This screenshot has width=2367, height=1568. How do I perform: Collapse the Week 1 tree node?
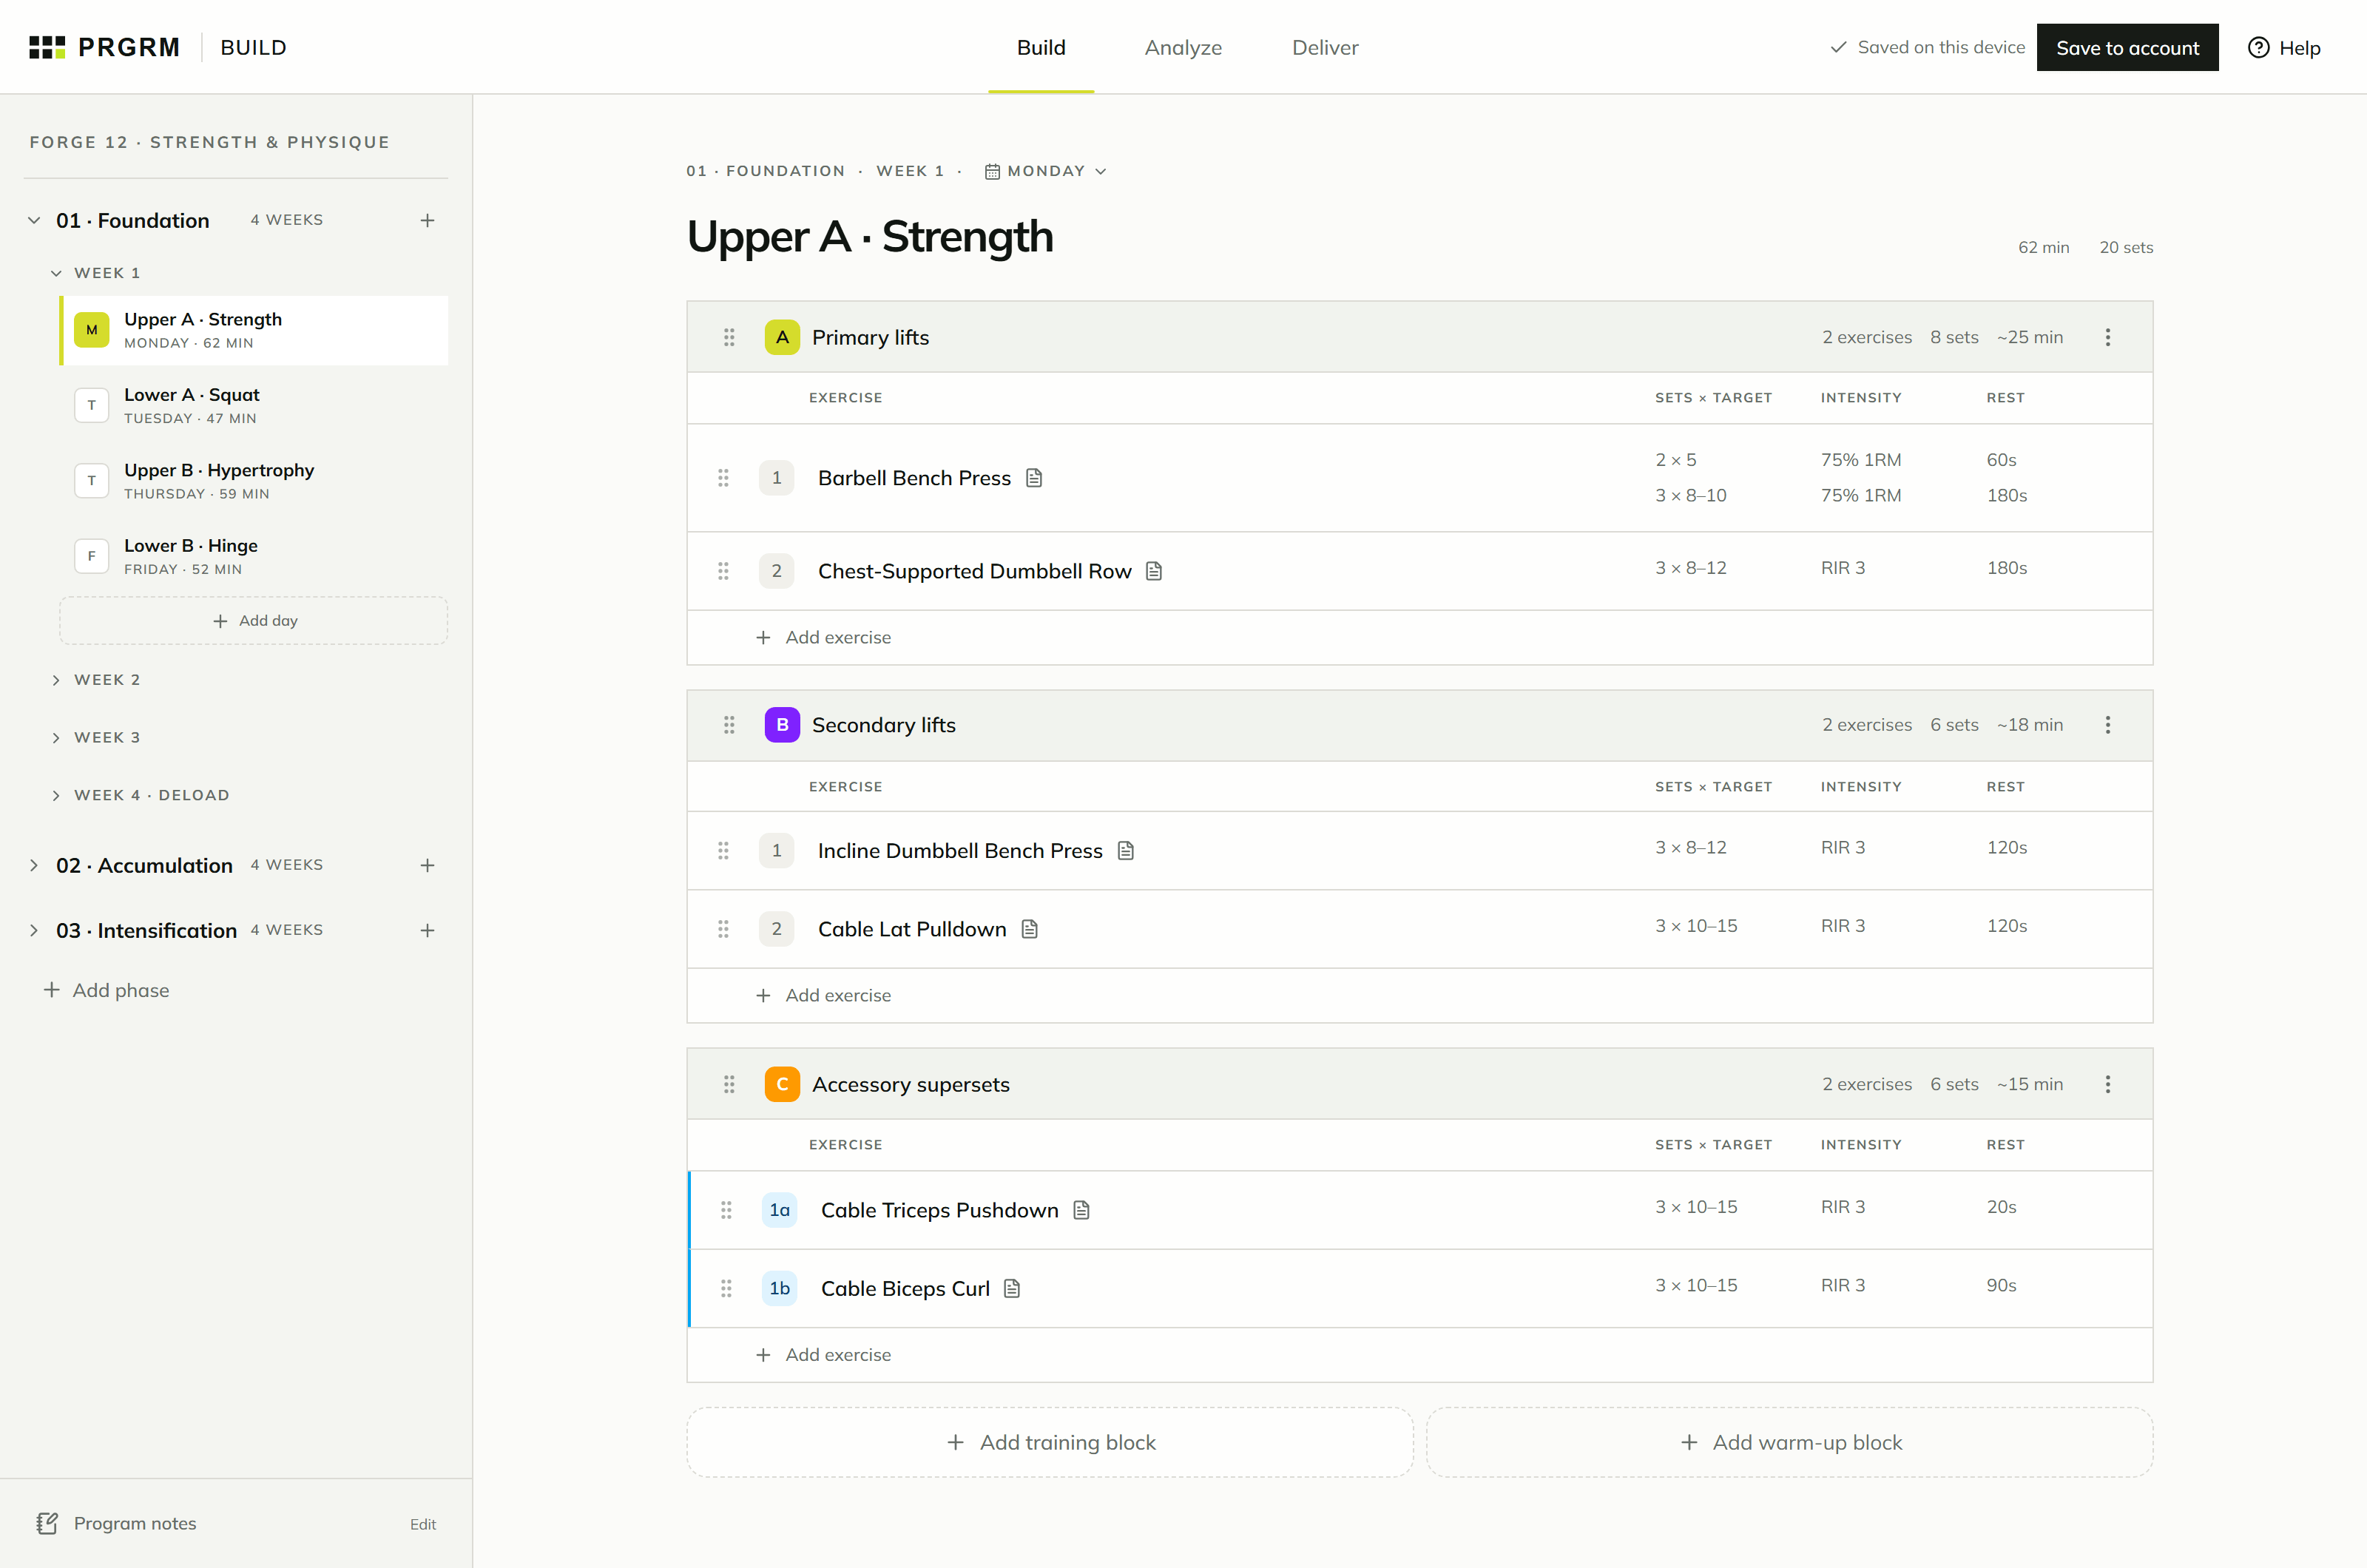coord(56,273)
